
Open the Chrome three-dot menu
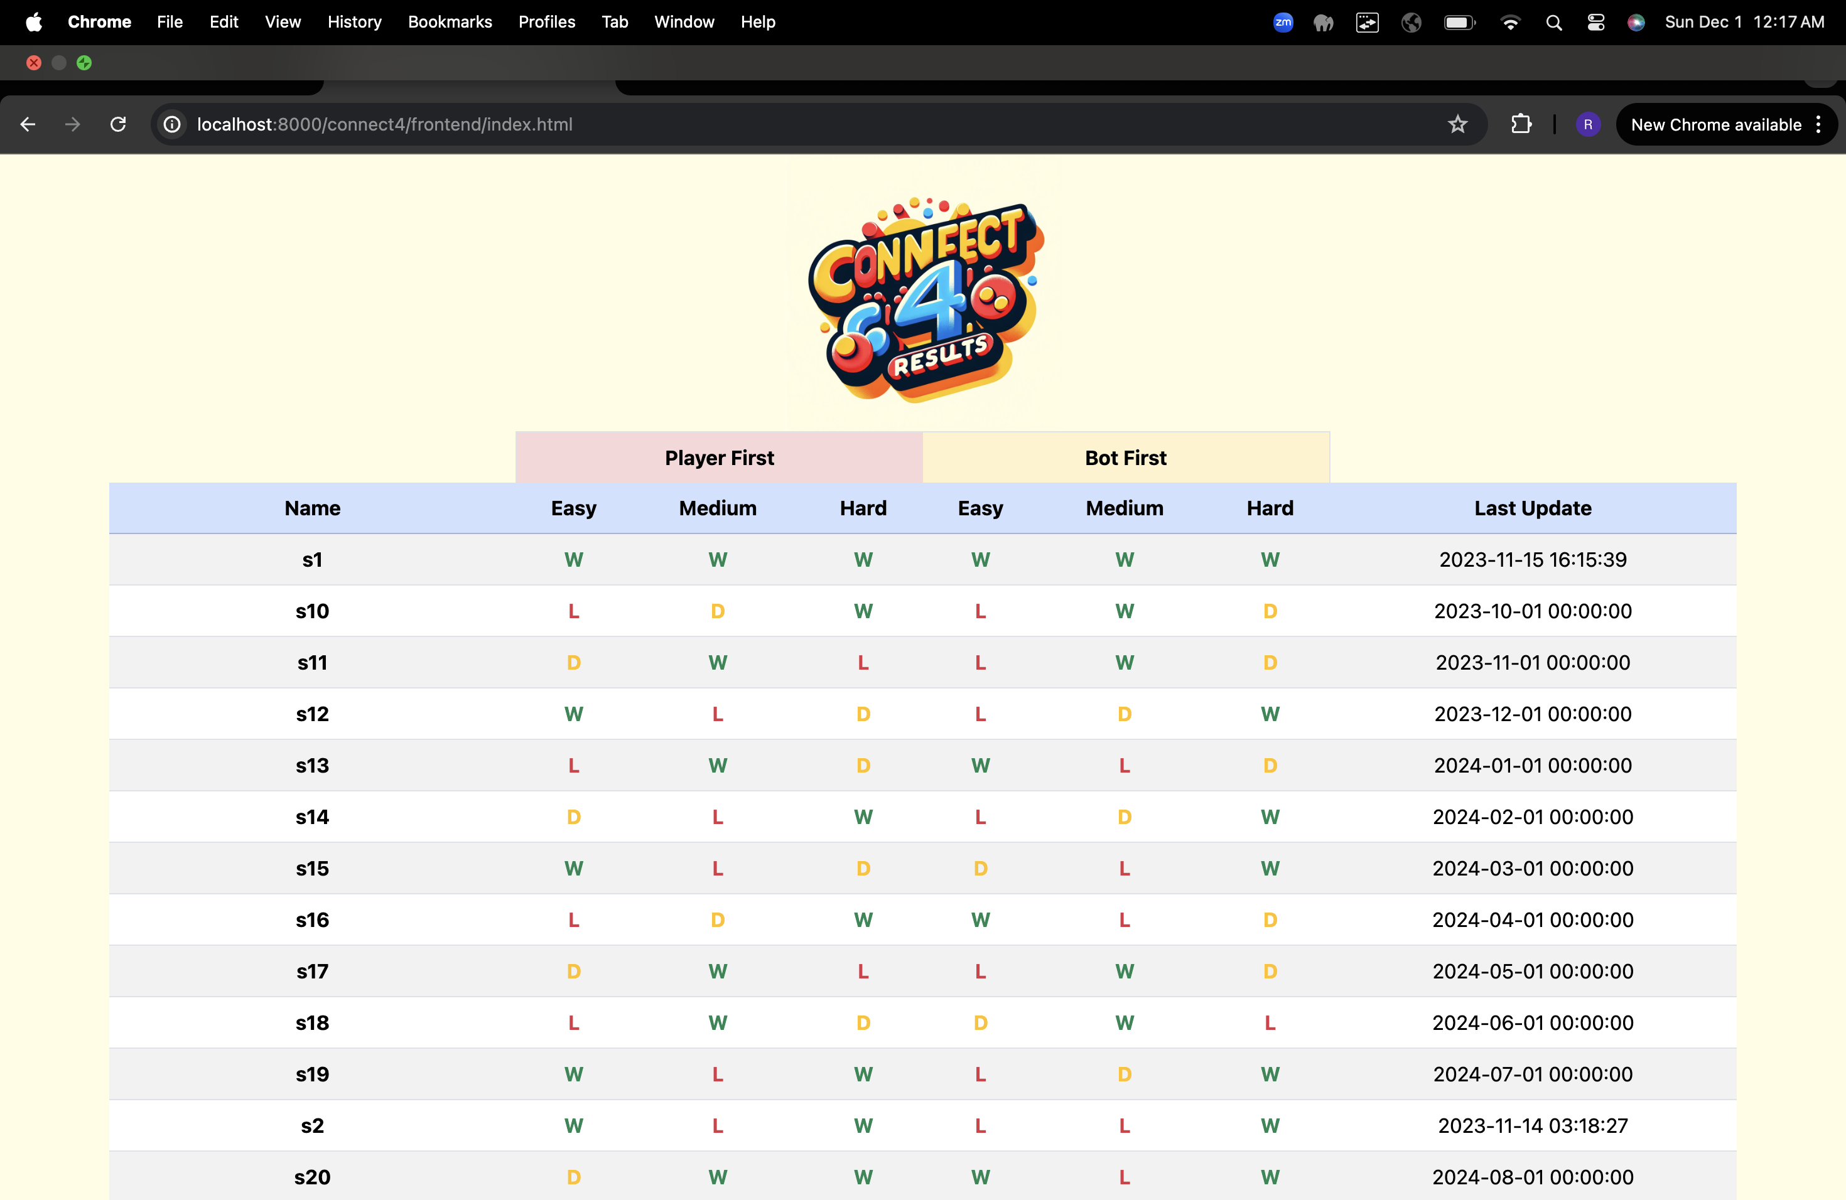coord(1819,124)
